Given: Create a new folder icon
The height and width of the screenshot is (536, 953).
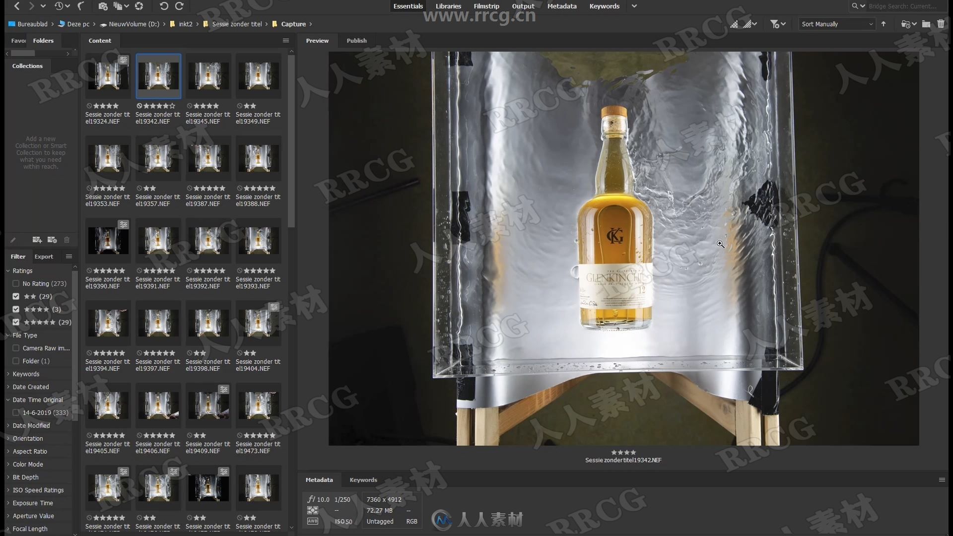Looking at the screenshot, I should point(926,24).
